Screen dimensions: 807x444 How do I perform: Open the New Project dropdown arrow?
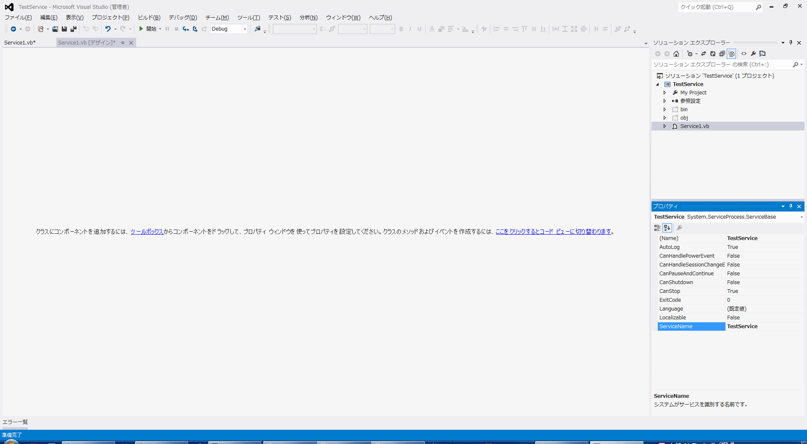pyautogui.click(x=47, y=29)
